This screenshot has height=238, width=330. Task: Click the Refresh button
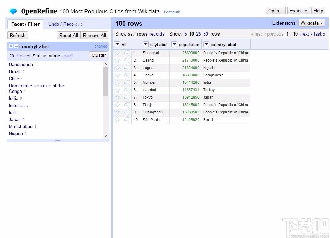[x=17, y=35]
